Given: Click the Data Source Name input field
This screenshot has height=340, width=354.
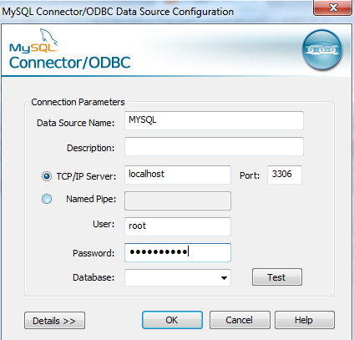Looking at the screenshot, I should pyautogui.click(x=214, y=120).
